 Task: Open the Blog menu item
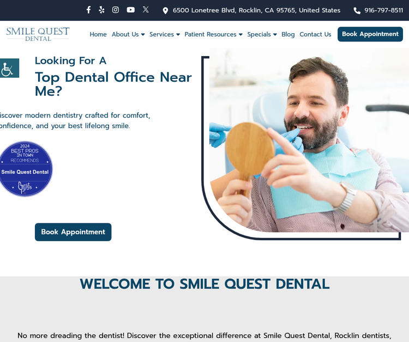288,34
